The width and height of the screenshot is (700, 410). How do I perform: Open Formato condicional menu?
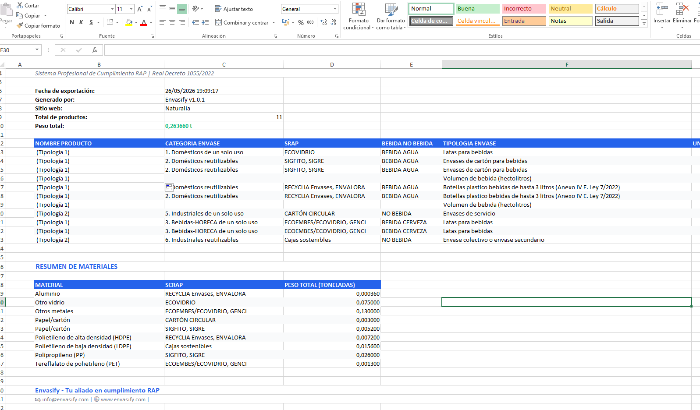(359, 17)
